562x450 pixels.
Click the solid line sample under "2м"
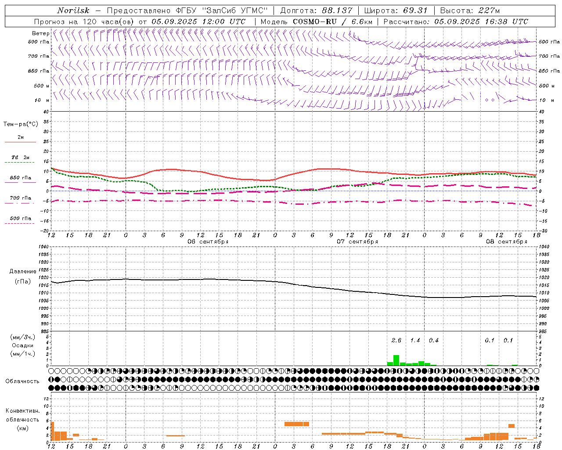(x=20, y=142)
